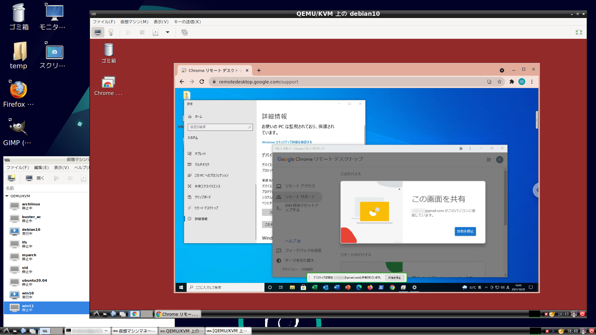Viewport: 596px width, 335px height.
Task: Open snapshot management icon in viewer toolbar
Action: pyautogui.click(x=184, y=32)
